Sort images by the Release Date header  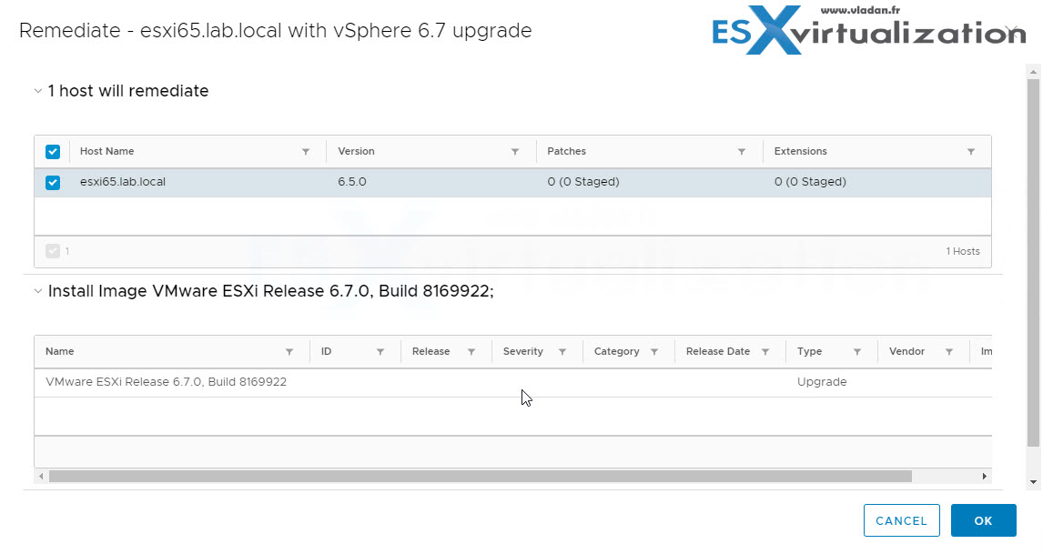[718, 351]
